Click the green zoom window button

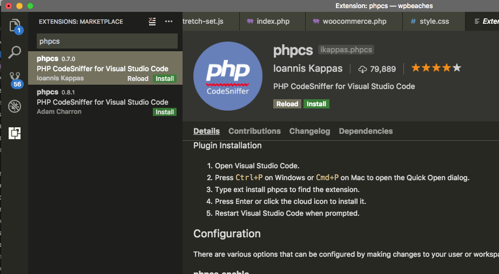click(30, 6)
